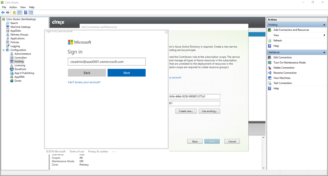Screen dimensions: 328x176
Task: Open the Machine Catalogs node
Action: click(20, 27)
